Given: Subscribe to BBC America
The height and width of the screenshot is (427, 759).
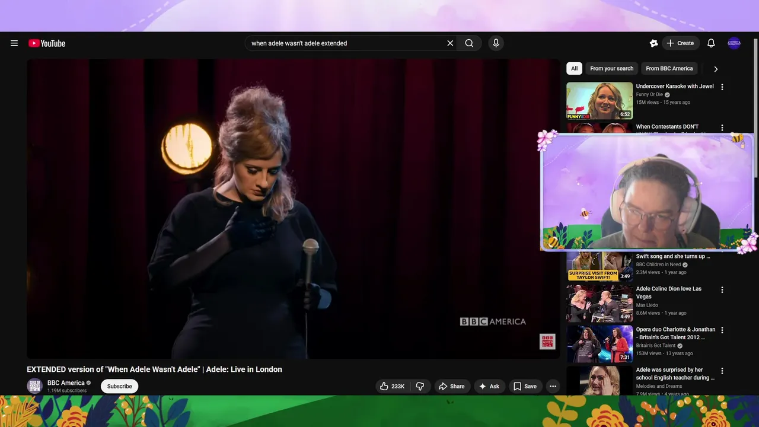Looking at the screenshot, I should [119, 386].
